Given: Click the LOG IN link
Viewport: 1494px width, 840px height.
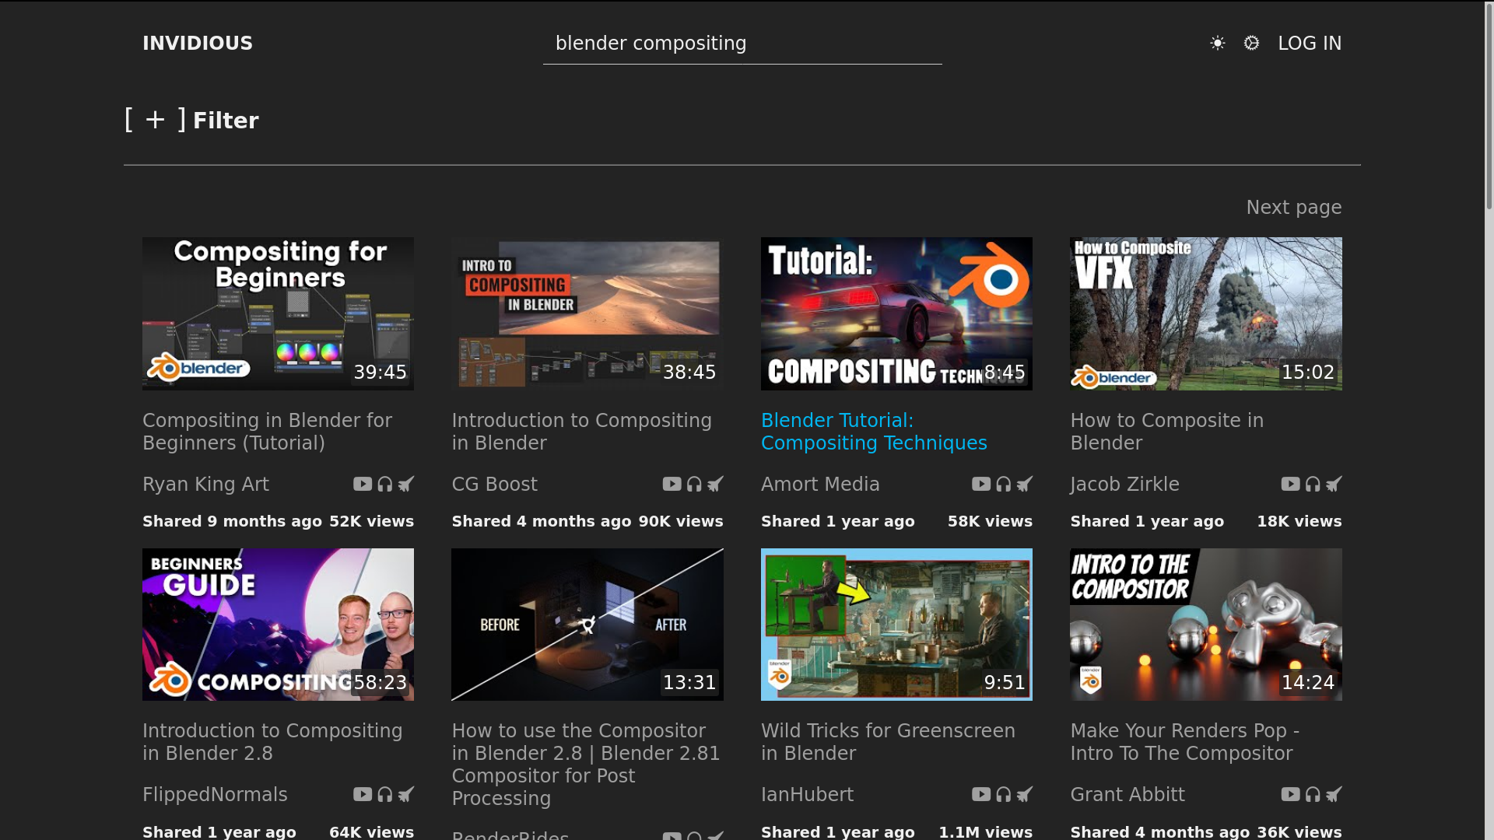Looking at the screenshot, I should click(1310, 44).
